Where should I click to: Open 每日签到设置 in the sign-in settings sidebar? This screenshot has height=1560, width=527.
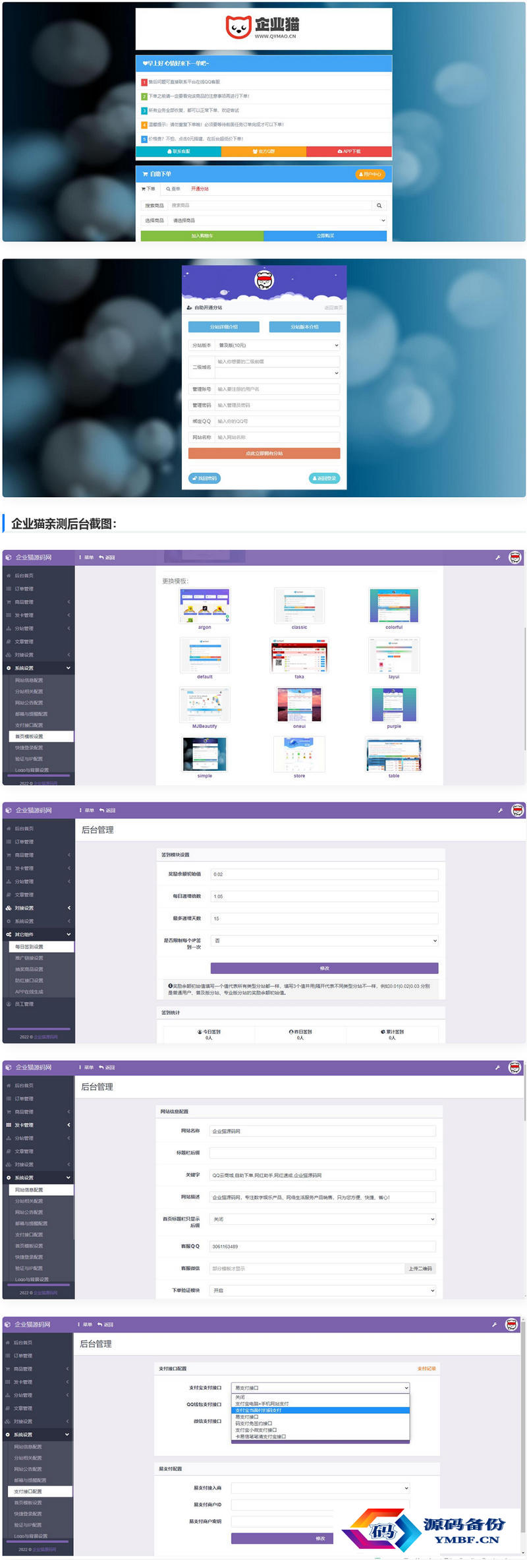coord(42,947)
